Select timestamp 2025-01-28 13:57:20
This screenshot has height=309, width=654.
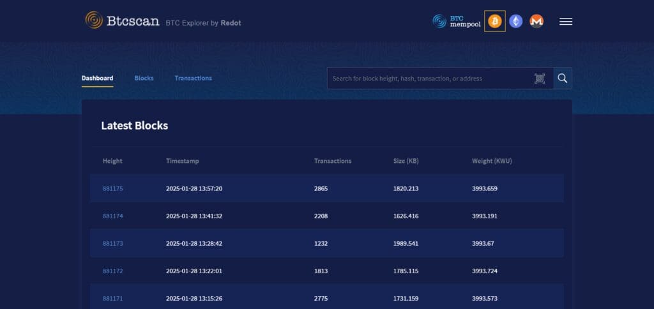194,188
